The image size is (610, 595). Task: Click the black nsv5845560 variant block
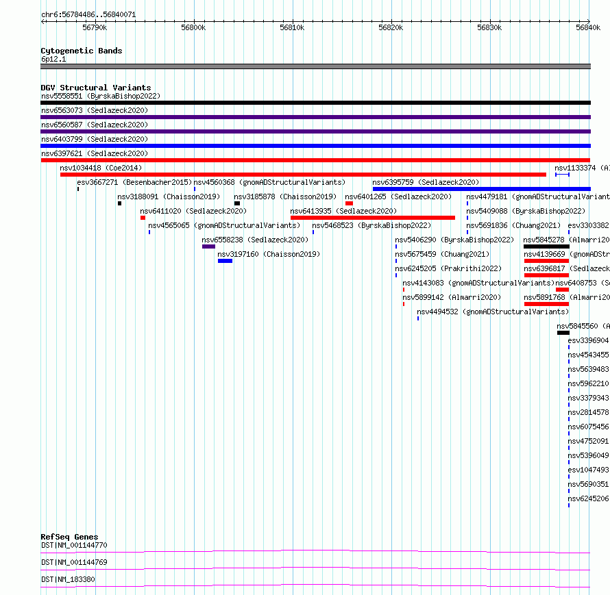click(x=563, y=333)
